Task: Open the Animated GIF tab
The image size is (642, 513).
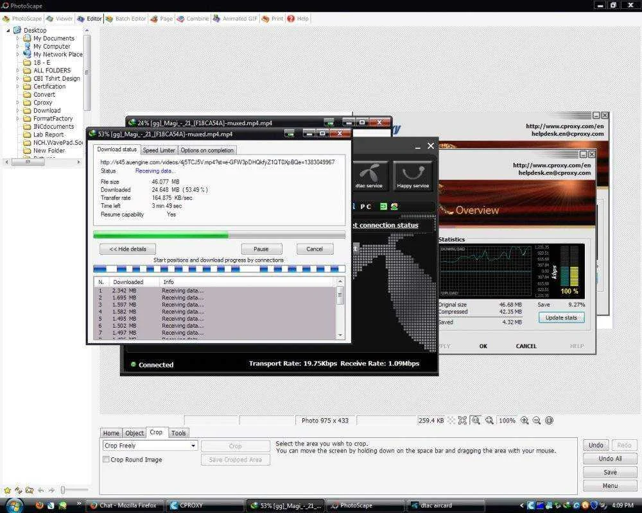Action: point(235,19)
